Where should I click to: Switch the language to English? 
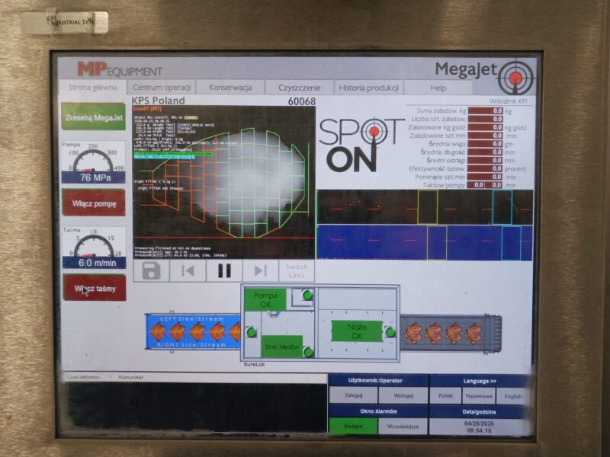513,396
